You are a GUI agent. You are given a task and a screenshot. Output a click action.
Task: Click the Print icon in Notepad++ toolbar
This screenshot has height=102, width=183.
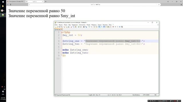(x=68, y=27)
